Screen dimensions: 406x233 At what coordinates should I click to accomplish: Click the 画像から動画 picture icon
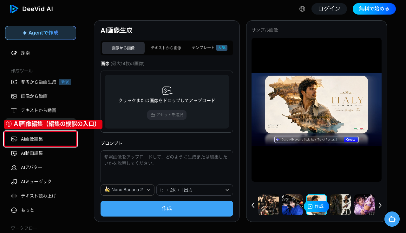(14, 96)
